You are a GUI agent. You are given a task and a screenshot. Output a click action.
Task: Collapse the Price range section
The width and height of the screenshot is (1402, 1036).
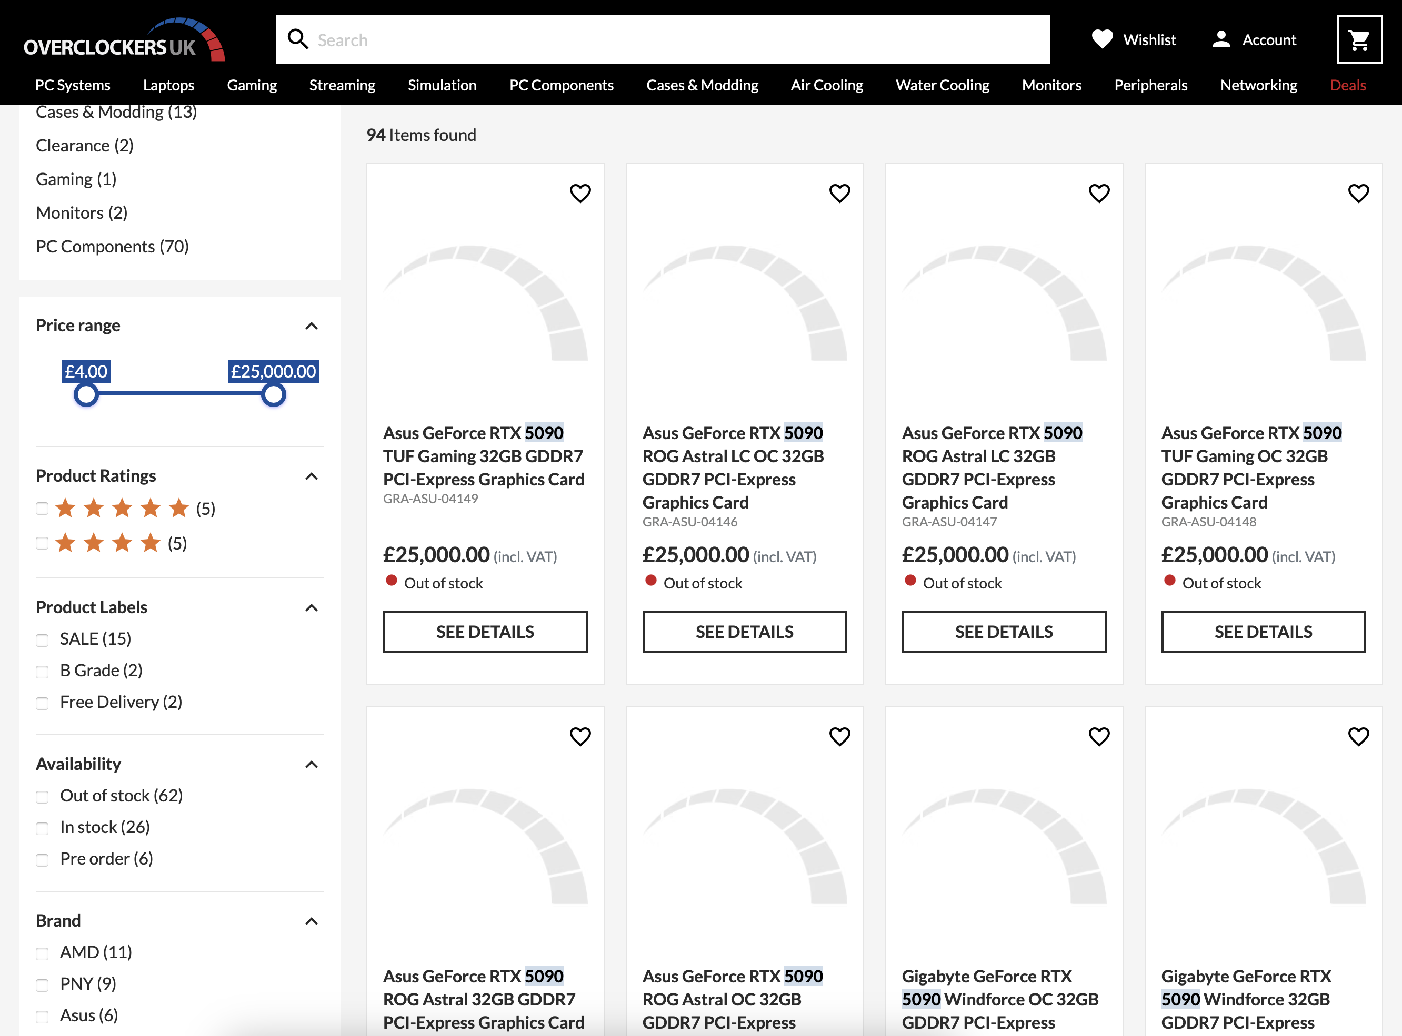(x=311, y=326)
